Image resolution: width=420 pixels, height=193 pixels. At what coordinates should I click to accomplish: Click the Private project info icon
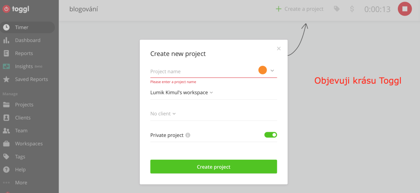point(188,135)
